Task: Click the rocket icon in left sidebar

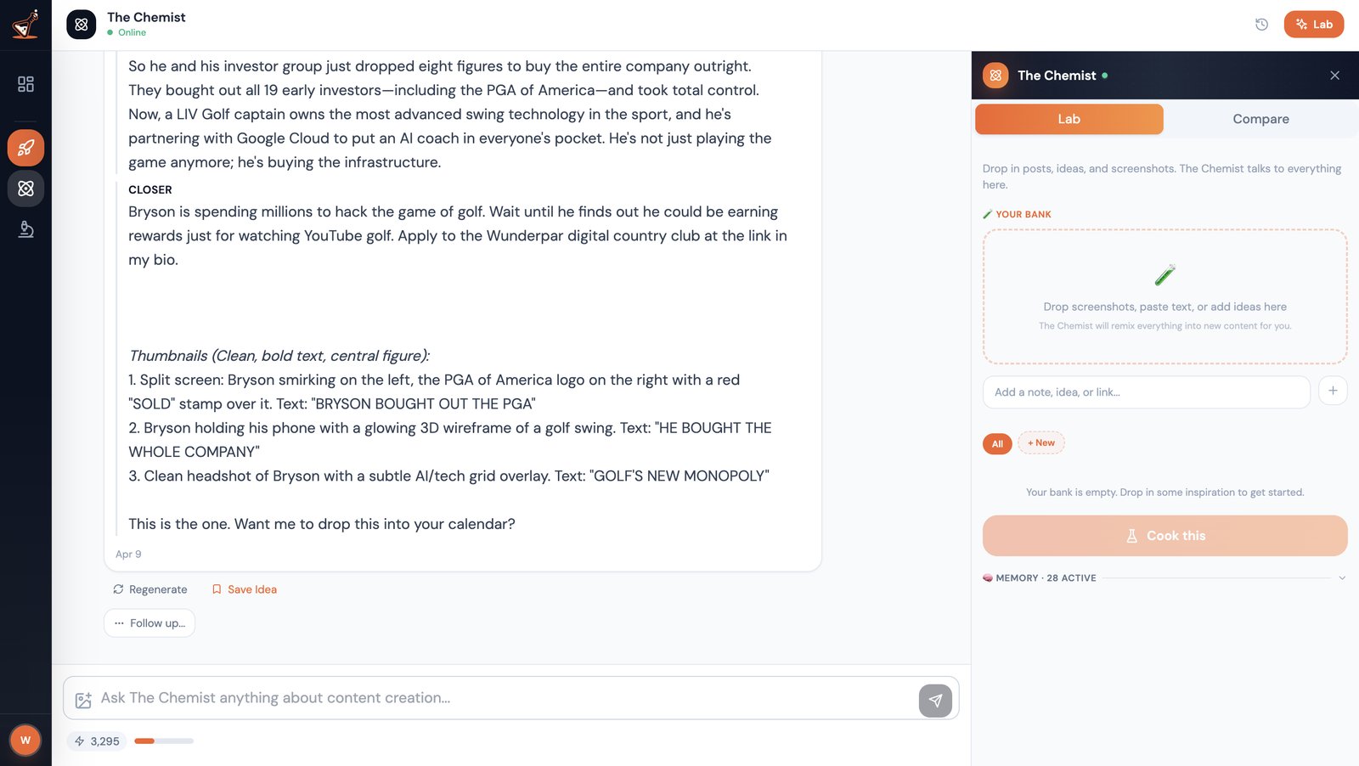Action: [25, 148]
